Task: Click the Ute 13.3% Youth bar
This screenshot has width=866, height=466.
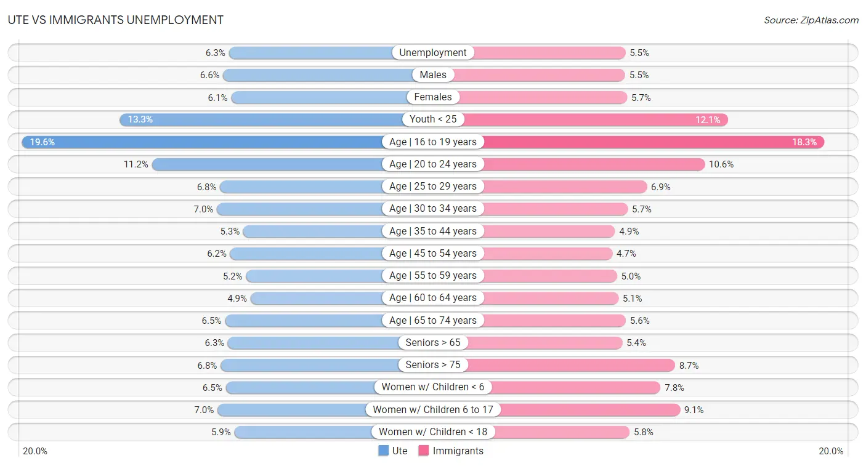Action: coord(262,119)
